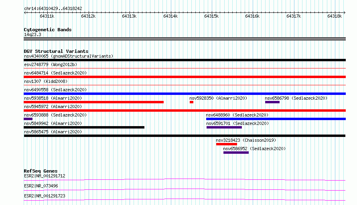Screen dimensions: 357x205
Task: Click the 64311k ruler tick label
Action: pyautogui.click(x=47, y=16)
